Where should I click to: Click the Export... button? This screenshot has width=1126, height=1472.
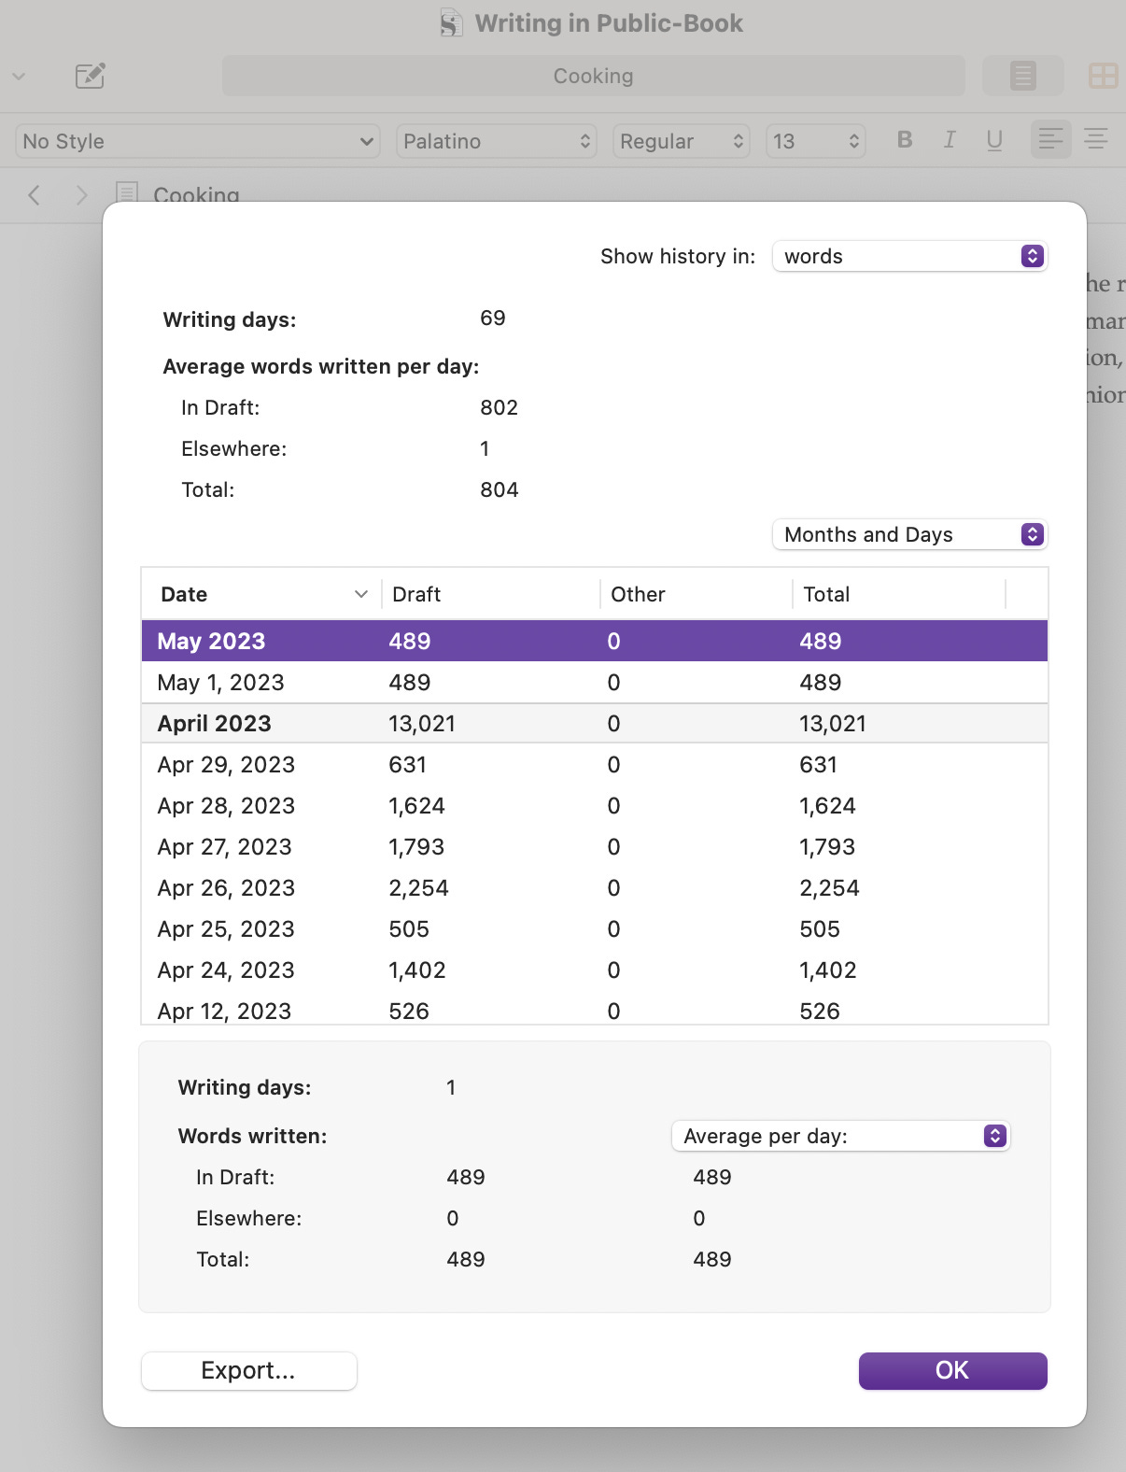tap(249, 1370)
